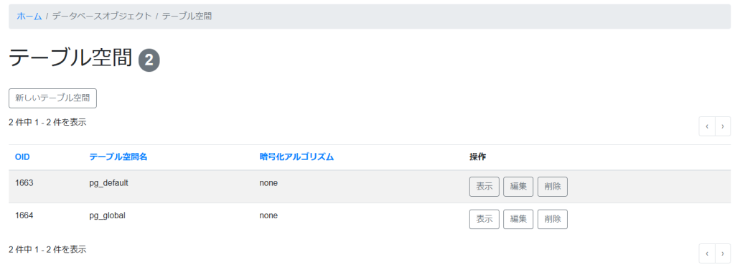Go to previous page using the arrow above the table

click(707, 126)
